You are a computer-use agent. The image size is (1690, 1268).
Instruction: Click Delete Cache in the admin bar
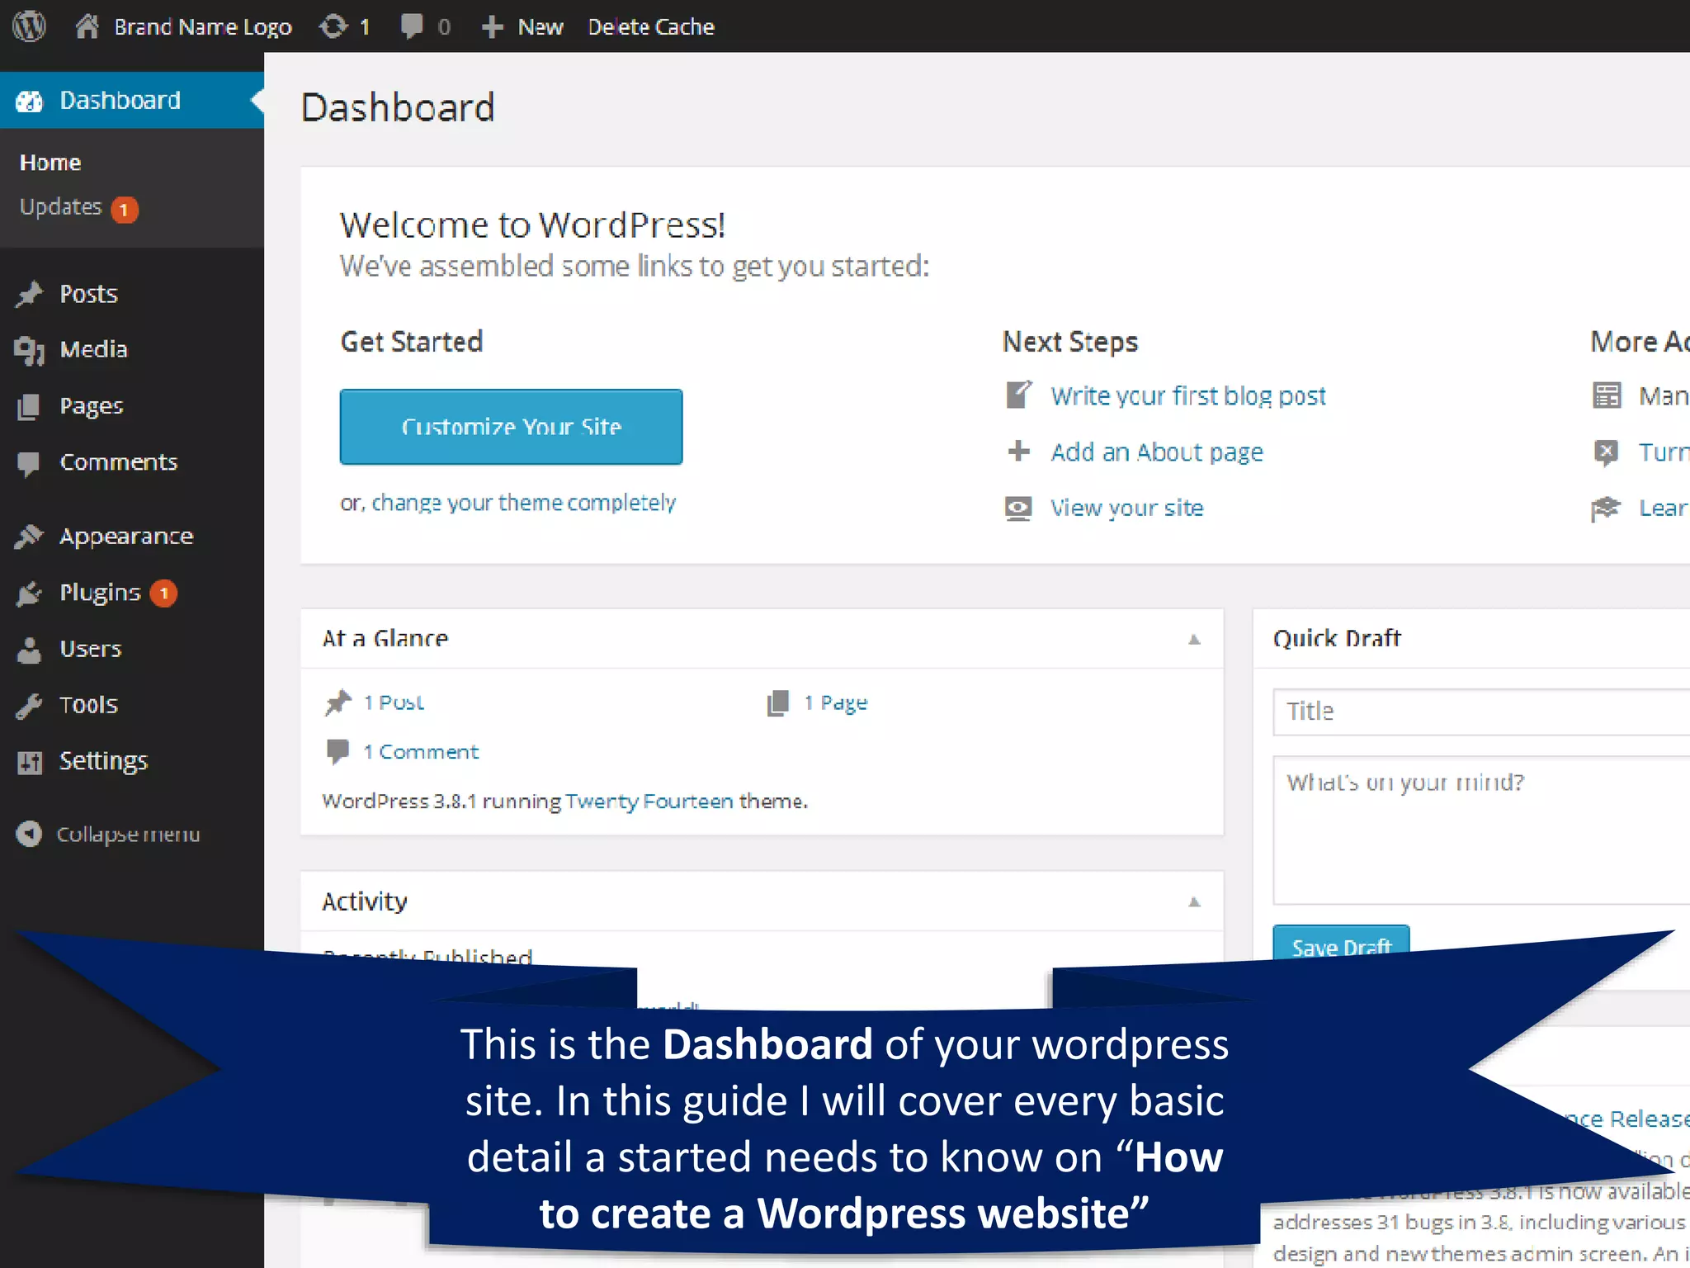[651, 27]
